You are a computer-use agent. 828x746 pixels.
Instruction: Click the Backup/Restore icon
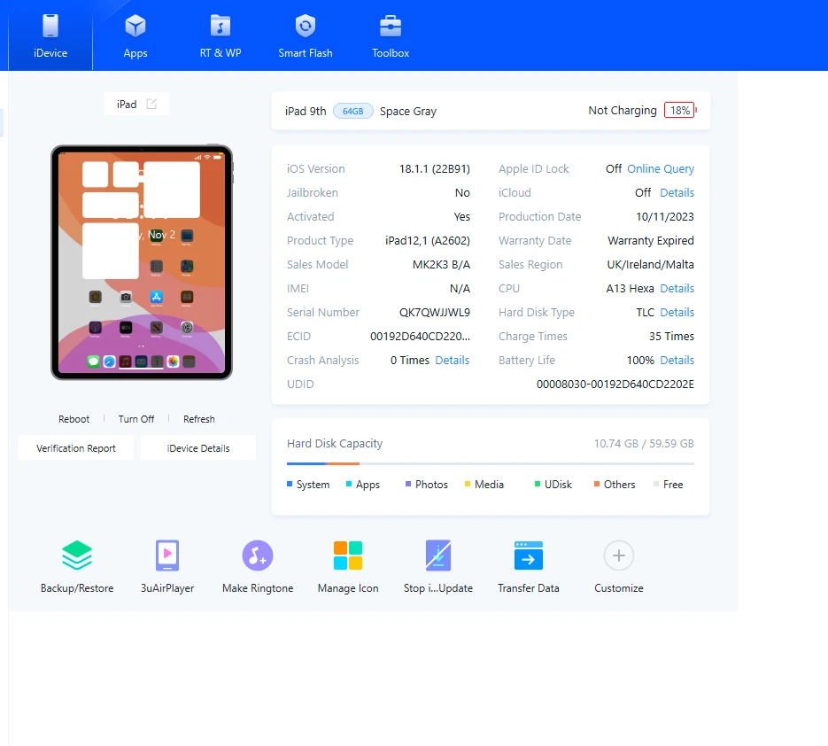click(x=77, y=556)
